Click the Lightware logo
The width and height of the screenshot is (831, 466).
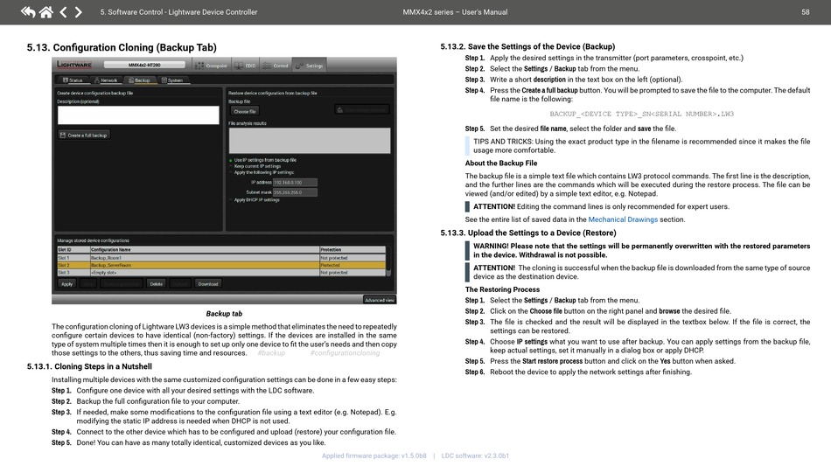(74, 64)
